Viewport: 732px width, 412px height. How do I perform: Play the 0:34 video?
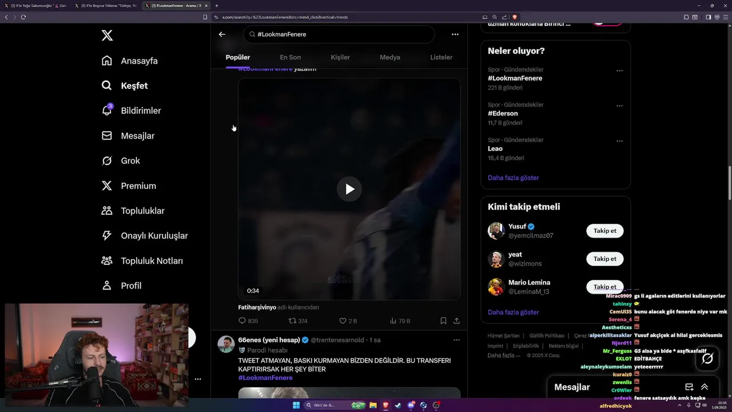[349, 189]
